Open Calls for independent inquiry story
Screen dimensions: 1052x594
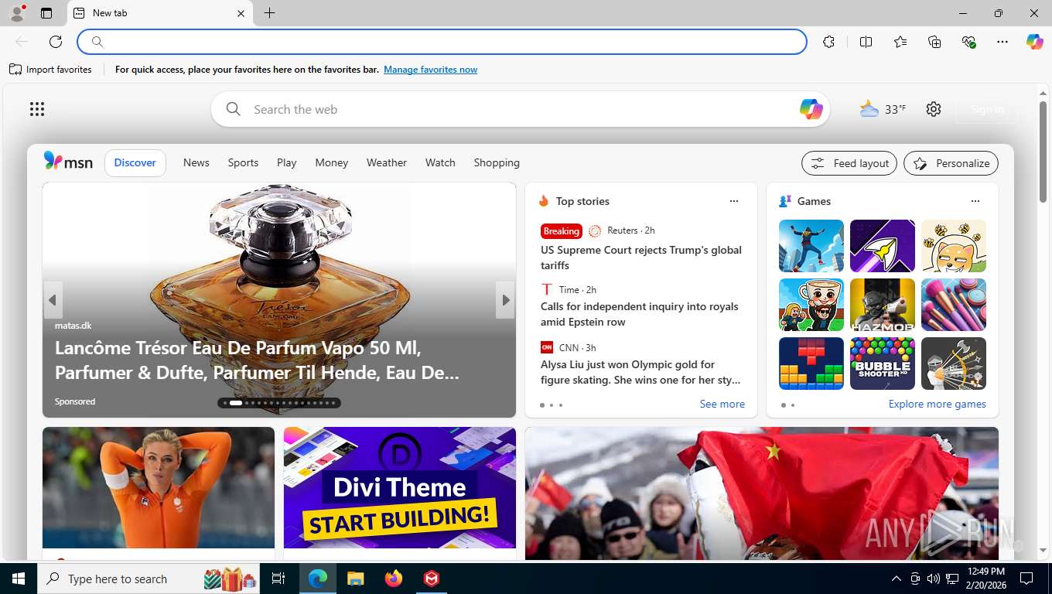640,314
